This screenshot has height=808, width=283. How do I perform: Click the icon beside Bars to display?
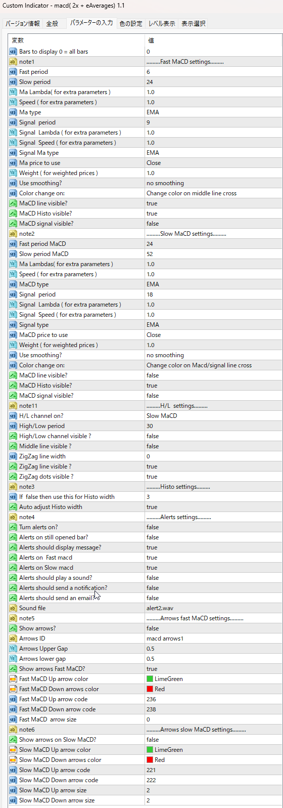coord(13,52)
